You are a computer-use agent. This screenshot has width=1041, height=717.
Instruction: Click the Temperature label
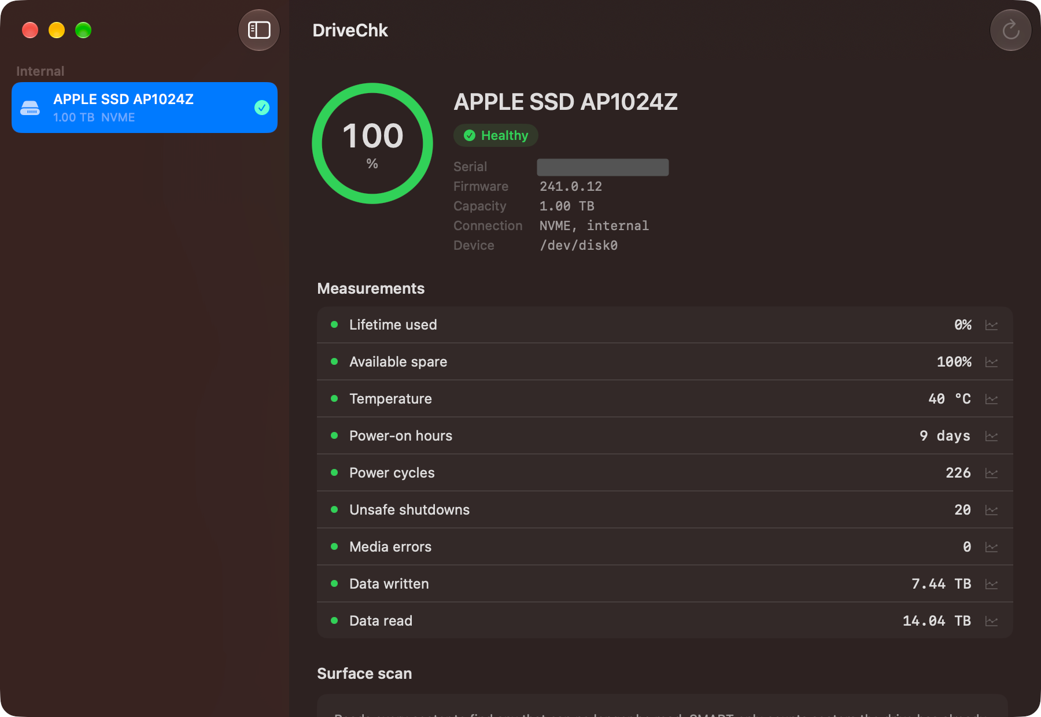click(391, 399)
